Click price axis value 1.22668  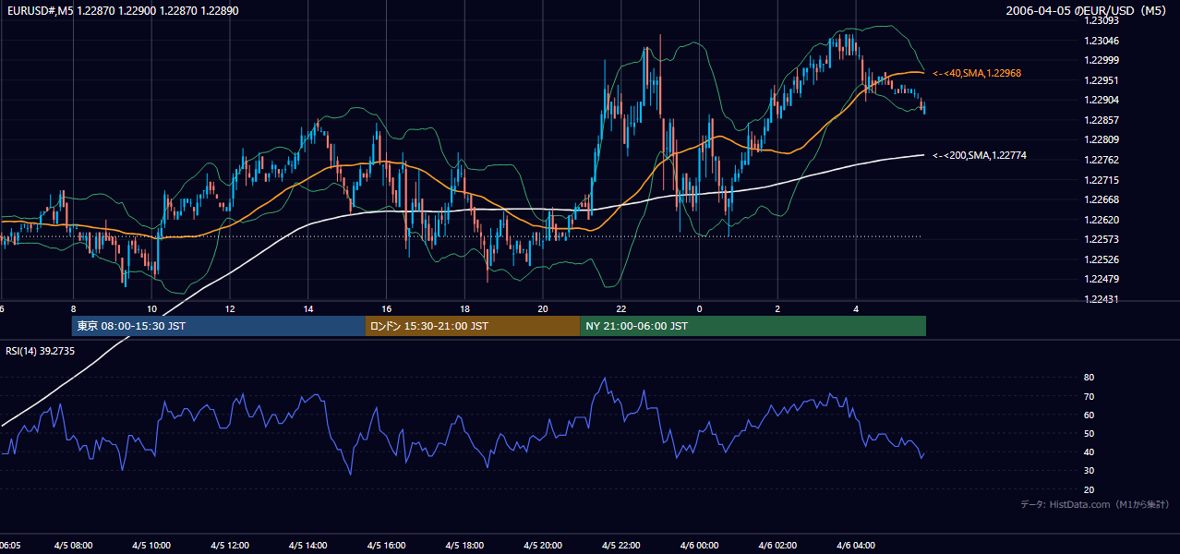pyautogui.click(x=1101, y=199)
